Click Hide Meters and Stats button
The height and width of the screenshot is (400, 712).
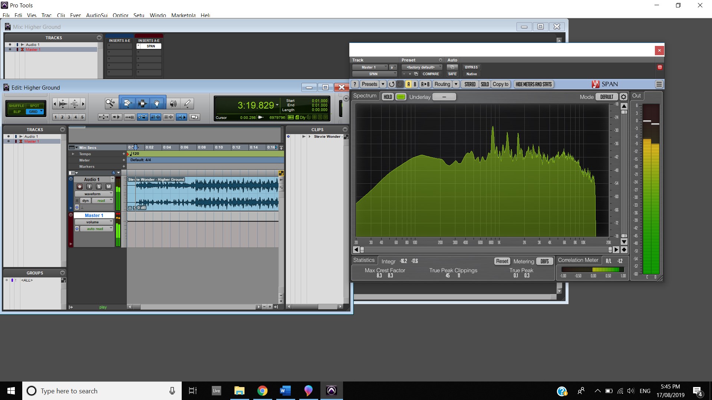click(534, 84)
